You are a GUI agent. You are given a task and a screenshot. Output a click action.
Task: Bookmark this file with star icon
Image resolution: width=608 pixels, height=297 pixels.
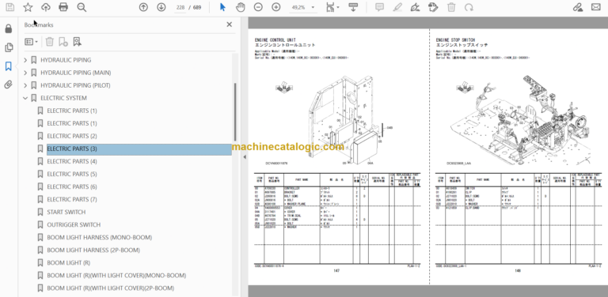pos(28,7)
